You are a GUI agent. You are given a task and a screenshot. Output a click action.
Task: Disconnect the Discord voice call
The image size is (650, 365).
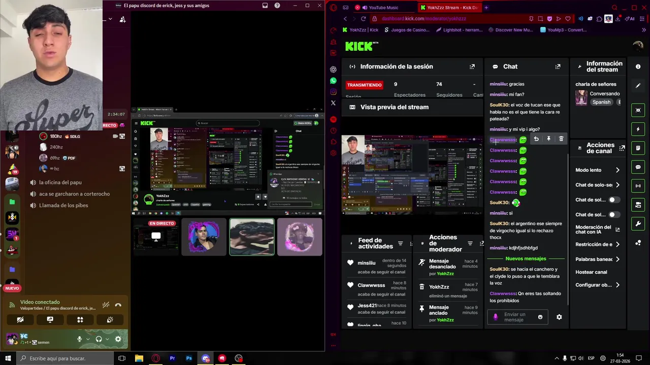point(118,305)
